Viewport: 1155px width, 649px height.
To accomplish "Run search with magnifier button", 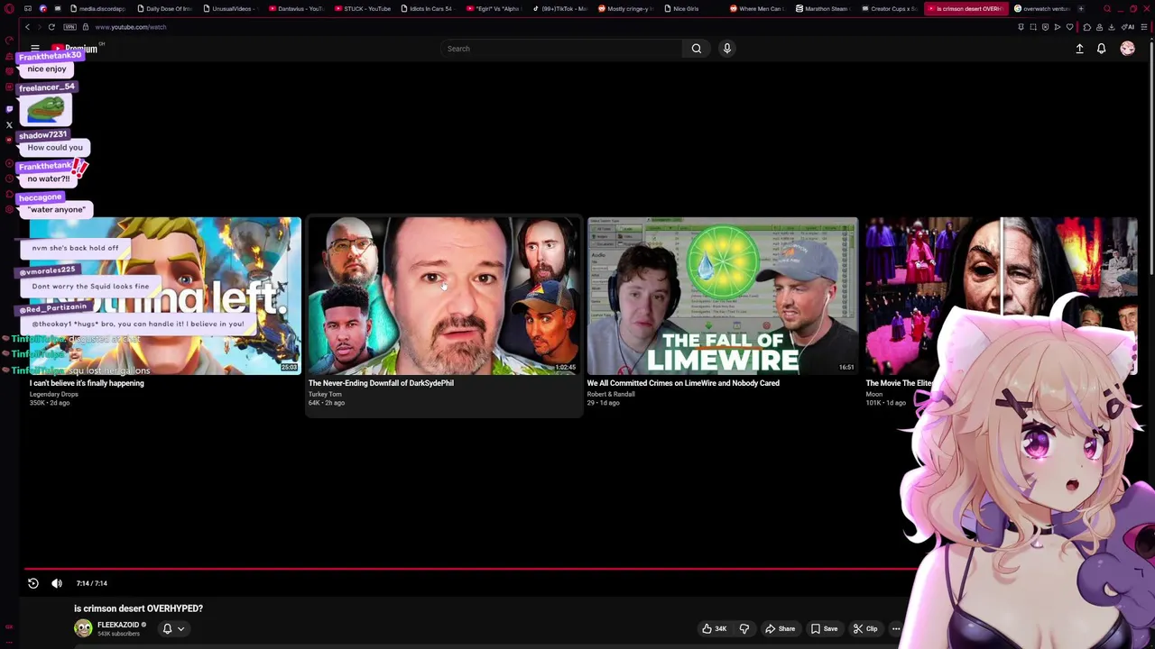I will pyautogui.click(x=697, y=49).
